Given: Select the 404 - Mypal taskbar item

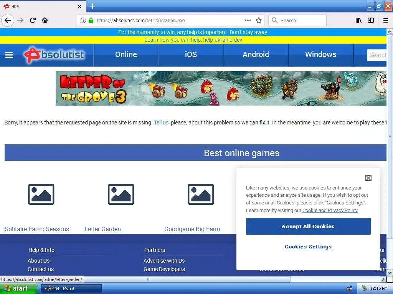Looking at the screenshot, I should point(71,289).
